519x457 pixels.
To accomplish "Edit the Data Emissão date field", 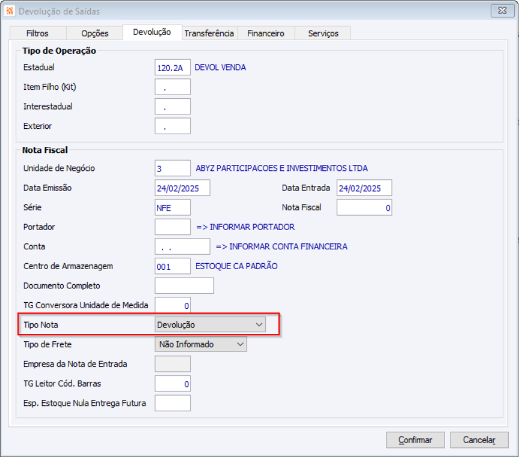I will [x=182, y=188].
